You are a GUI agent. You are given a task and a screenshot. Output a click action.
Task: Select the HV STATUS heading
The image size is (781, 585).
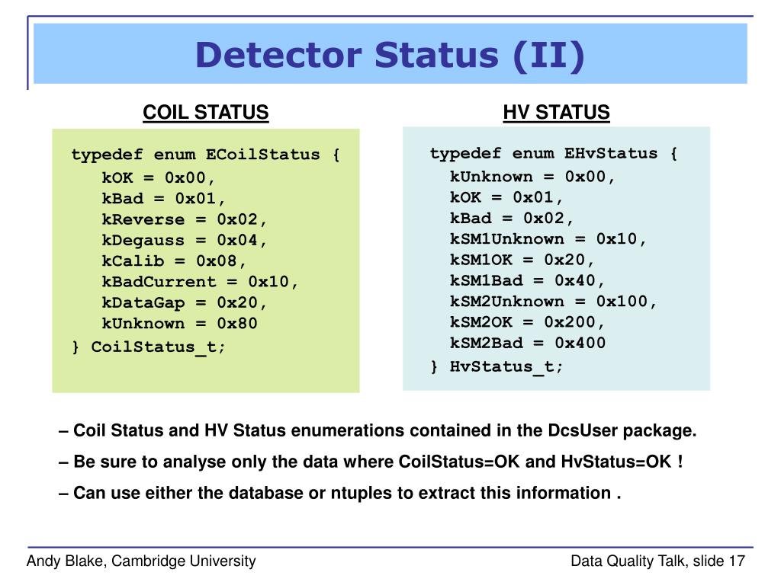tap(556, 113)
